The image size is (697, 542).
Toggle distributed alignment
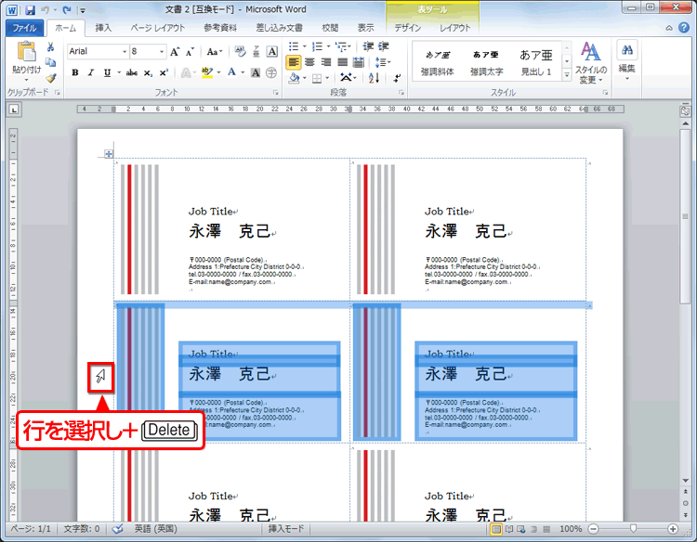coord(359,62)
